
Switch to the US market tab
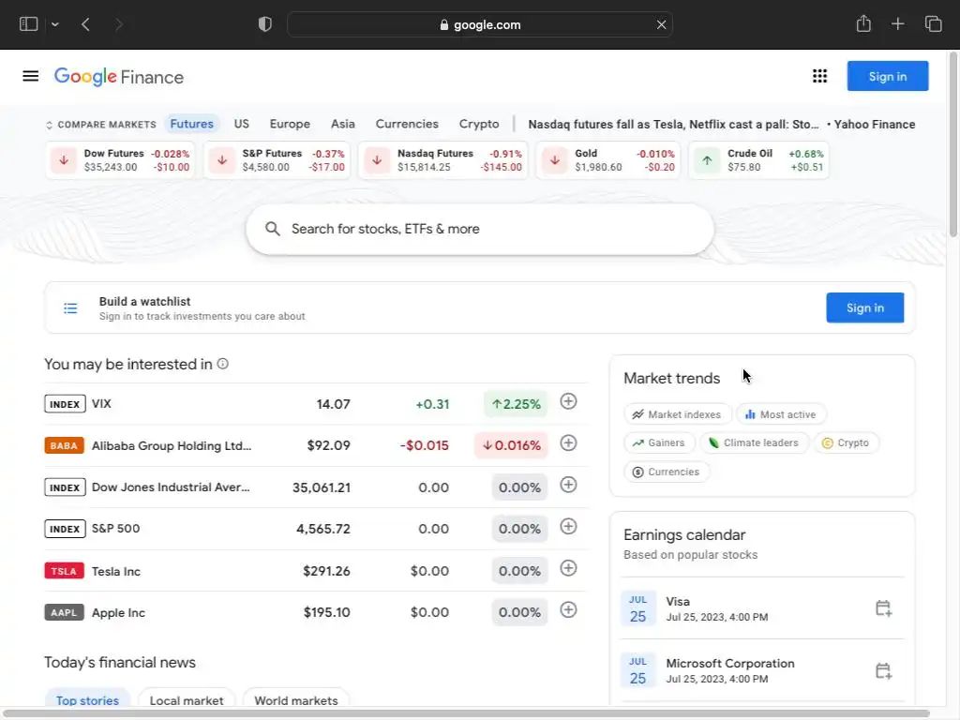point(241,124)
